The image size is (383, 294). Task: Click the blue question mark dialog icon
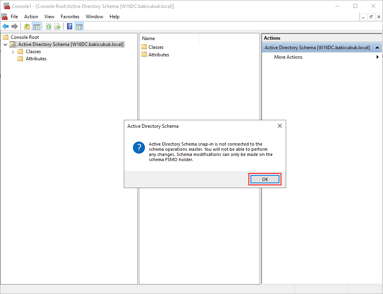pyautogui.click(x=139, y=148)
